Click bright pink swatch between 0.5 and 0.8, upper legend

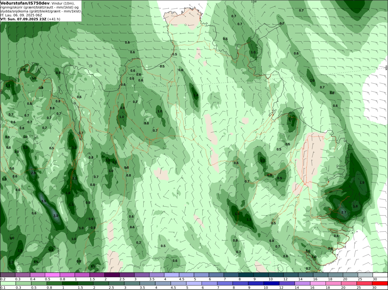coord(52,275)
